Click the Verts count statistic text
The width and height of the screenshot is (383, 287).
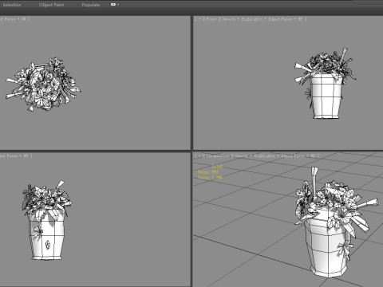point(210,178)
